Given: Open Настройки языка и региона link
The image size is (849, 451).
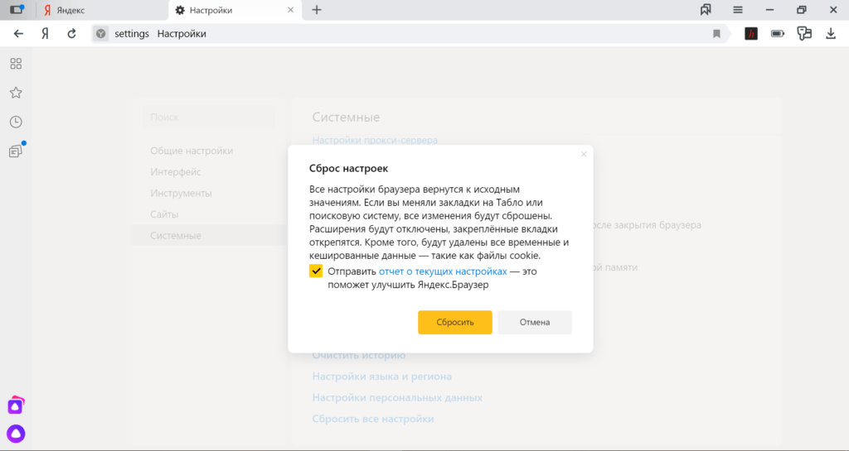Looking at the screenshot, I should click(x=381, y=377).
